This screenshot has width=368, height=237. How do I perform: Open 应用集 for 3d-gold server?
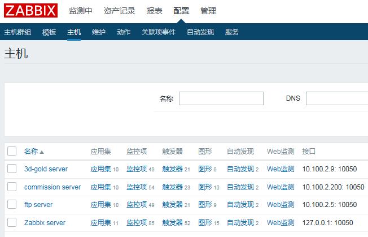click(100, 169)
